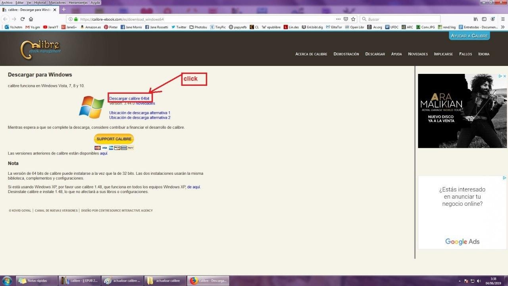Open the Jane Morris Facebook bookmark
This screenshot has width=508, height=286.
pos(131,27)
